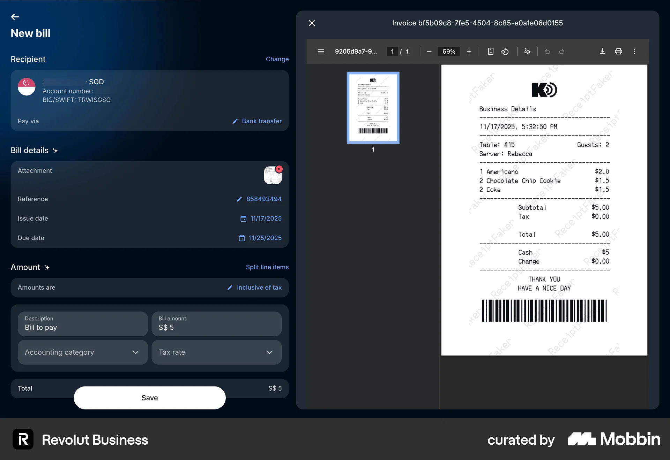Zoom in the PDF with plus
The image size is (670, 460).
click(469, 52)
